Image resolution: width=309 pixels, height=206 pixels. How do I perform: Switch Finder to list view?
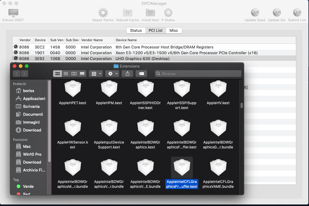pos(66,74)
